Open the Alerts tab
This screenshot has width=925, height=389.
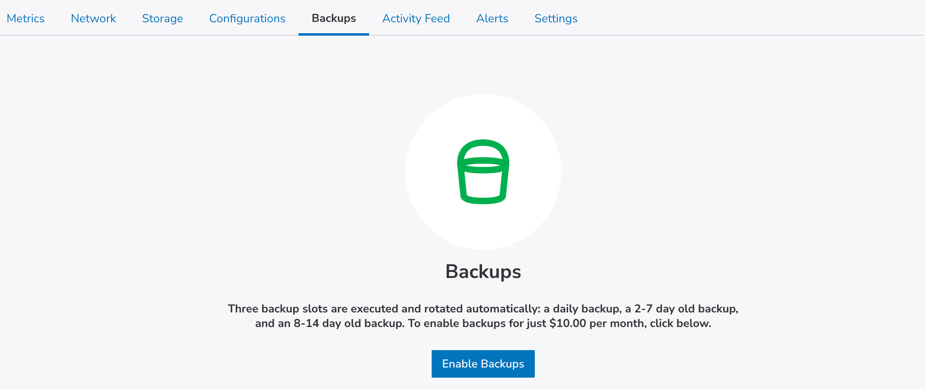point(492,19)
